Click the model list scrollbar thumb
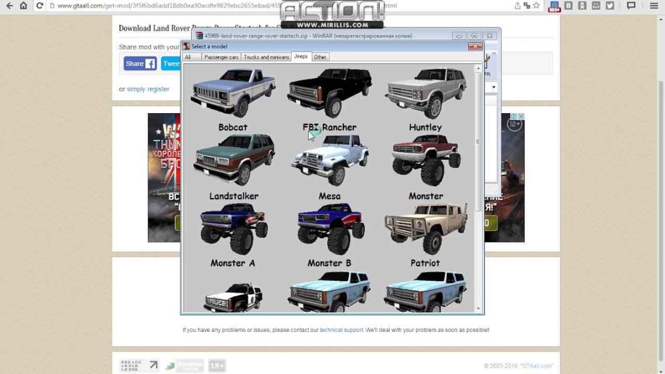 (x=478, y=141)
